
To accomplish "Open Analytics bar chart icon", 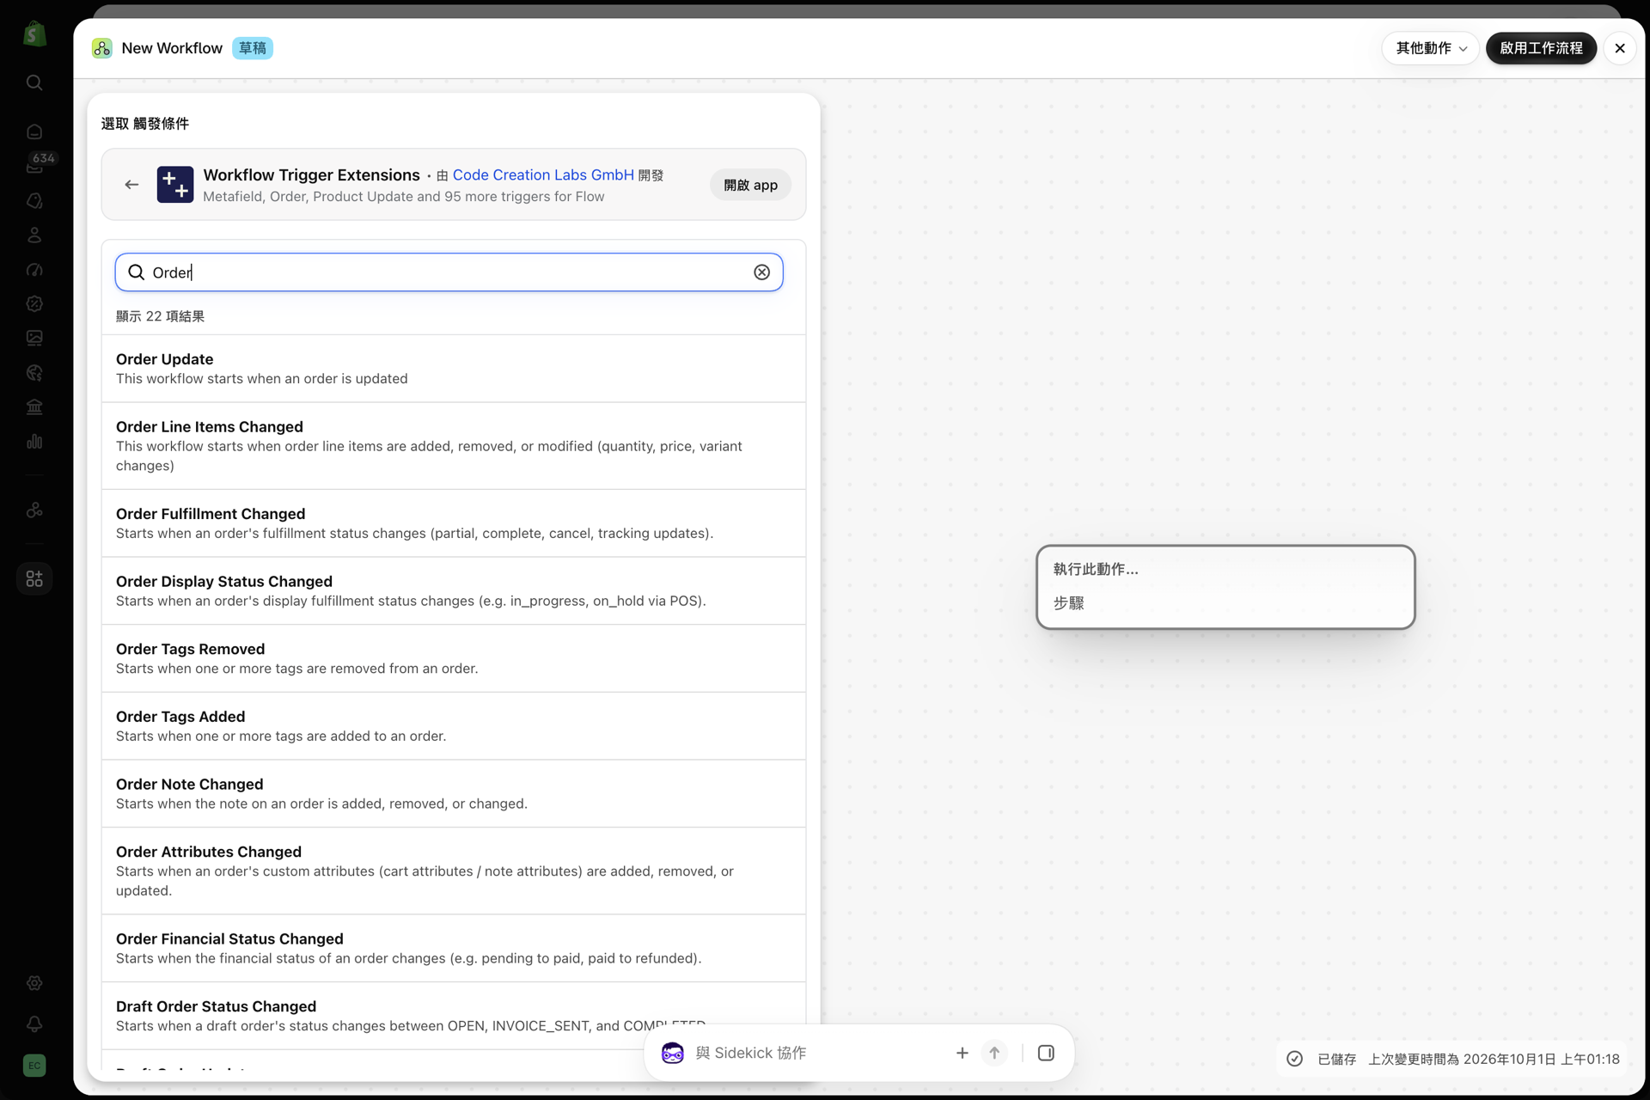I will click(x=34, y=441).
